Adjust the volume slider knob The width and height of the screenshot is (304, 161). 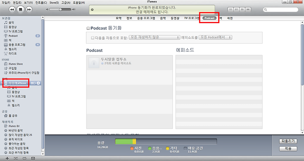click(60, 10)
